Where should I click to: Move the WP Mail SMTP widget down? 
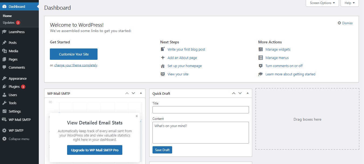tap(133, 93)
